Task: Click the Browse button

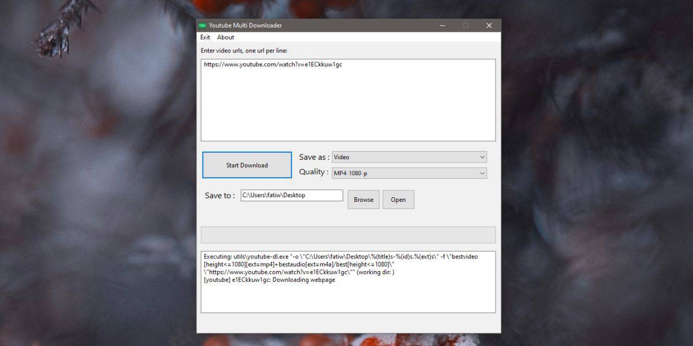Action: coord(364,200)
